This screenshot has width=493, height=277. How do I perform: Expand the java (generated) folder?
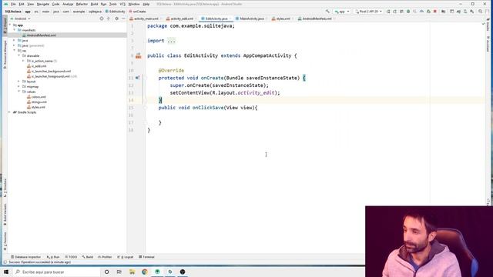pos(14,45)
